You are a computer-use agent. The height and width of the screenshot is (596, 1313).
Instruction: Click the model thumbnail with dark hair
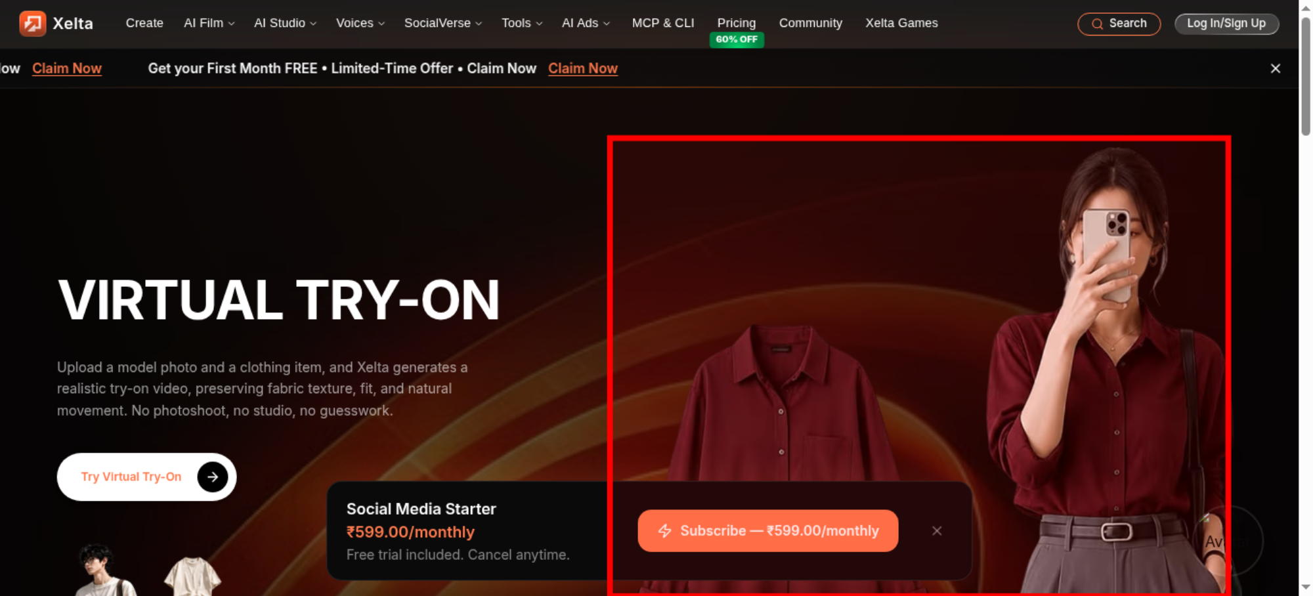105,570
